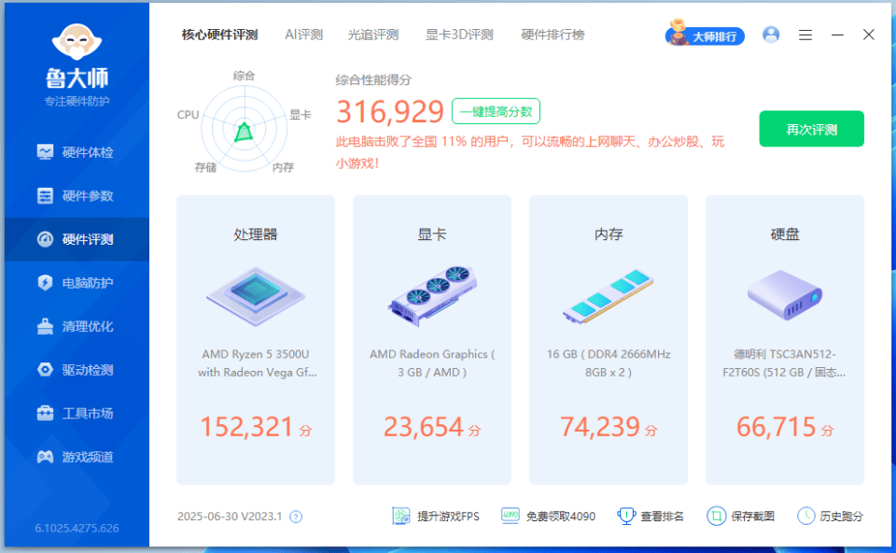Image resolution: width=896 pixels, height=553 pixels.
Task: Click the 游戏频道 gamepad icon
Action: click(x=45, y=457)
